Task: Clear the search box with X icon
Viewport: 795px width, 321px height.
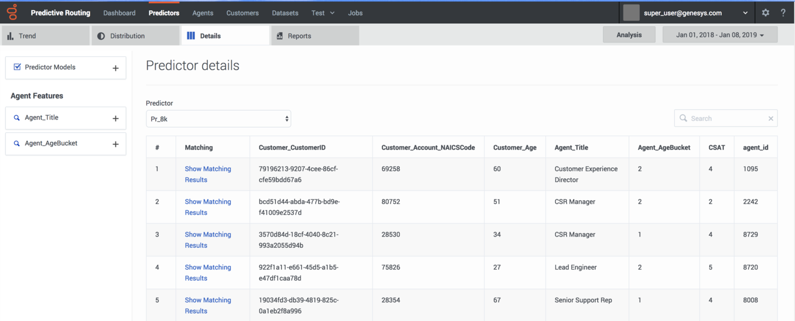Action: [x=771, y=119]
